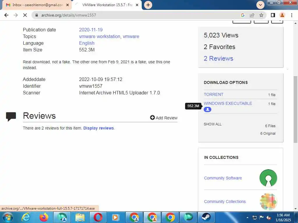
Task: Switch to the Gmail Inbox tab
Action: pyautogui.click(x=37, y=5)
